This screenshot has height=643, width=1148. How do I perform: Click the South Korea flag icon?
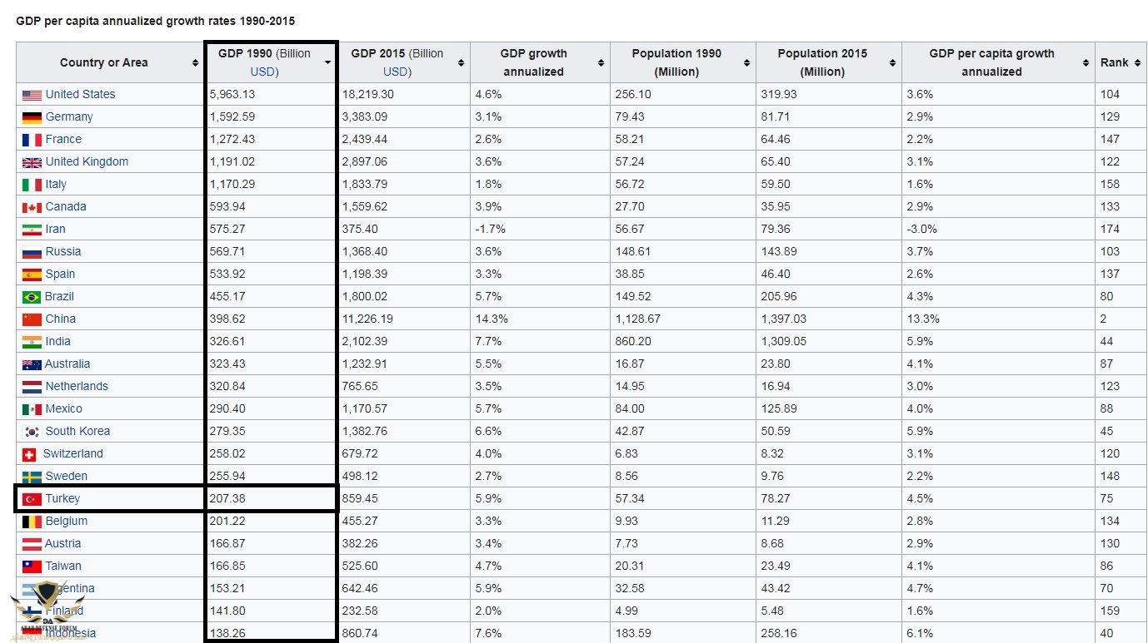tap(32, 432)
